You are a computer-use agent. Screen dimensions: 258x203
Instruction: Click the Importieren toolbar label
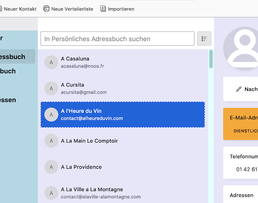coord(121,9)
